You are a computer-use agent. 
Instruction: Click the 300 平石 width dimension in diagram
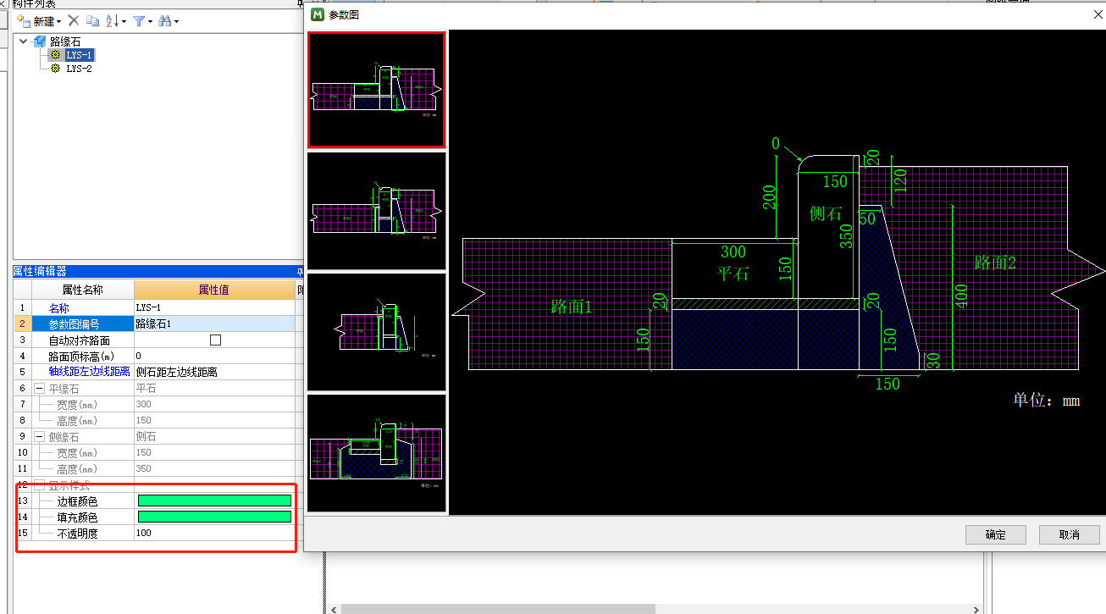[x=733, y=252]
